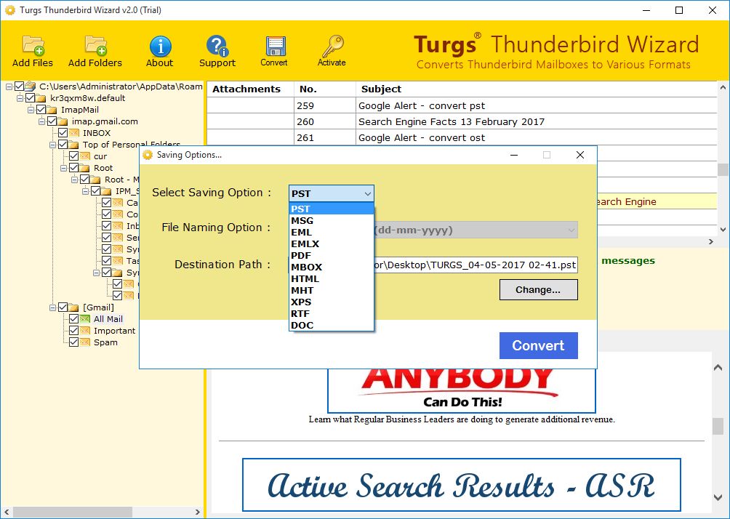The image size is (730, 519).
Task: Choose MSG from the saving format list
Action: (x=332, y=221)
